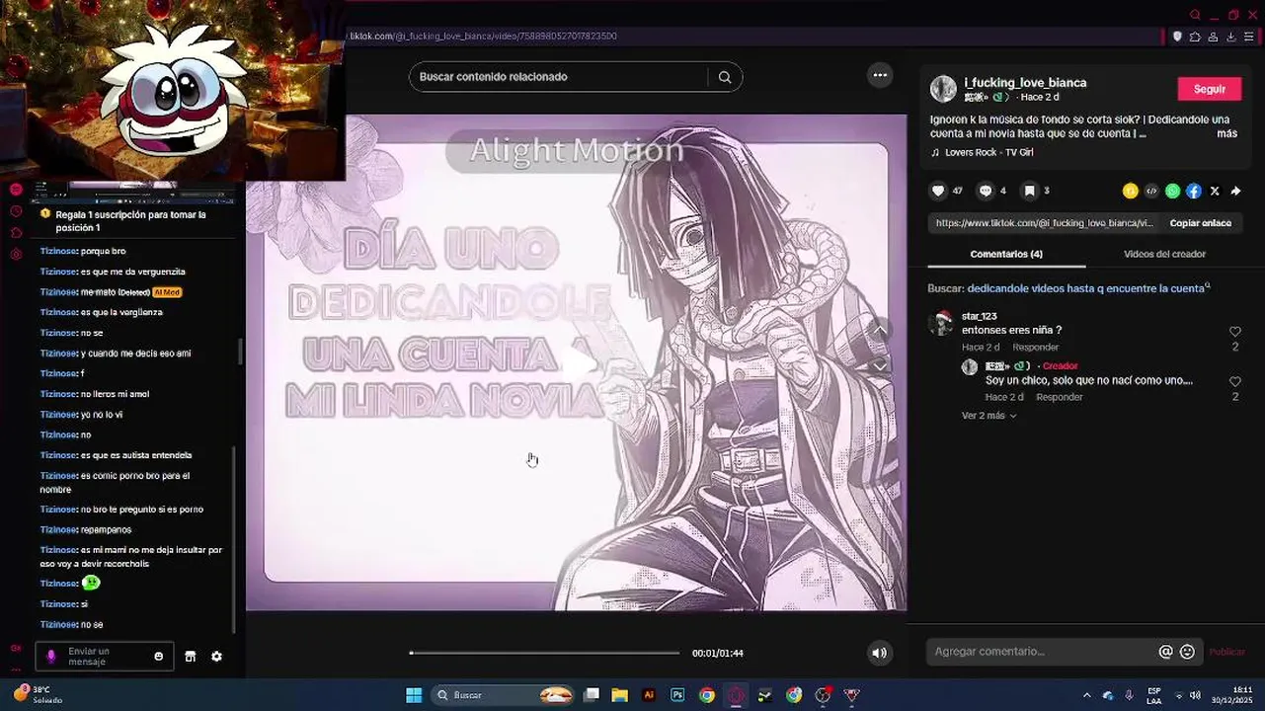Like the video with the heart icon
This screenshot has width=1265, height=711.
[938, 191]
